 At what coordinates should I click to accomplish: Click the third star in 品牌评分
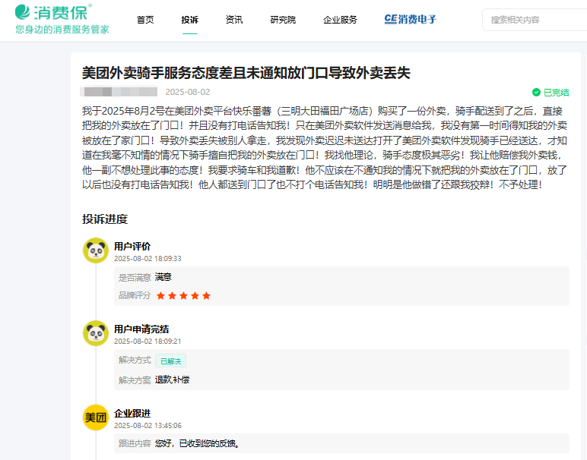click(x=183, y=296)
